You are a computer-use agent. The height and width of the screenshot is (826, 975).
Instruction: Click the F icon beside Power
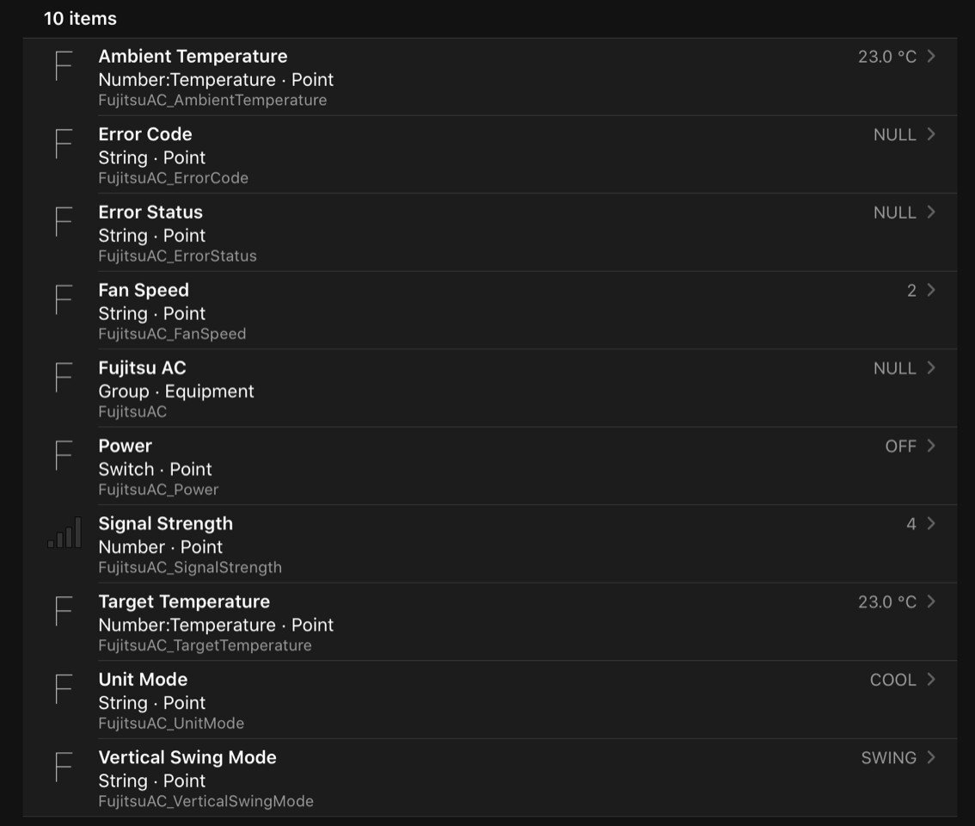coord(64,455)
